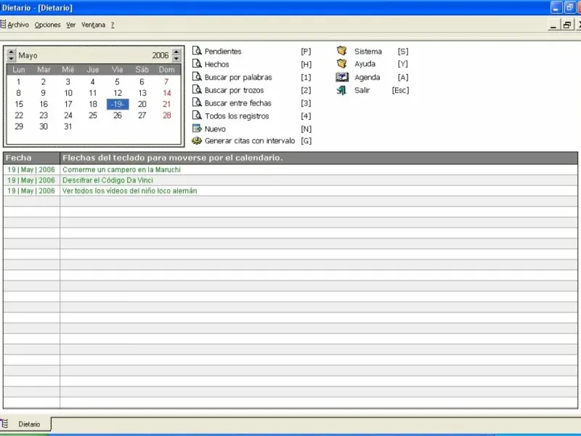
Task: Click the Nuevo label
Action: (215, 129)
